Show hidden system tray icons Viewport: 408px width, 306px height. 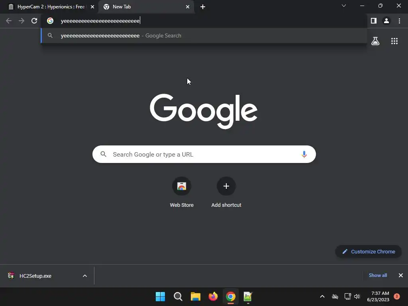point(322,296)
